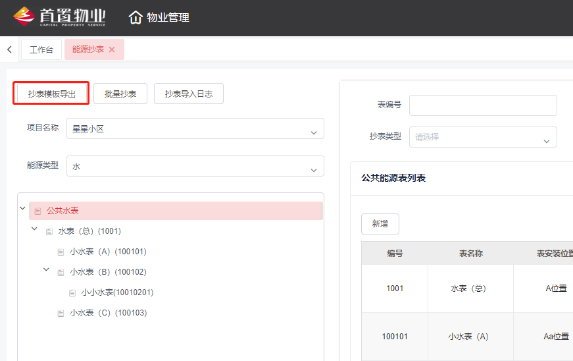Click the icon beside 小小水表(10010201)

pyautogui.click(x=72, y=293)
